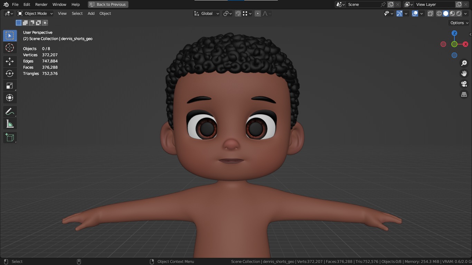The image size is (472, 265).
Task: Create a new scene with copy icon
Action: pyautogui.click(x=391, y=4)
